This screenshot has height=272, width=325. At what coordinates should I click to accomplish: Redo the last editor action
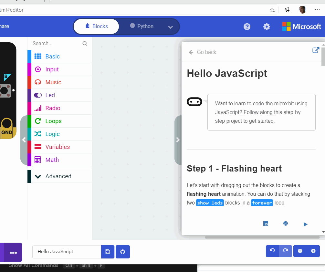tap(285, 251)
